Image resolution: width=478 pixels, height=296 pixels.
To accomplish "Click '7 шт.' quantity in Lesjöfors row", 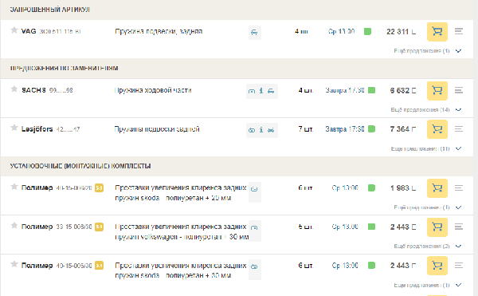I will [x=305, y=129].
